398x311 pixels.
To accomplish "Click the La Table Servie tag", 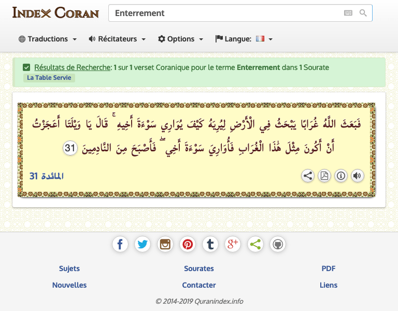I will click(x=50, y=78).
